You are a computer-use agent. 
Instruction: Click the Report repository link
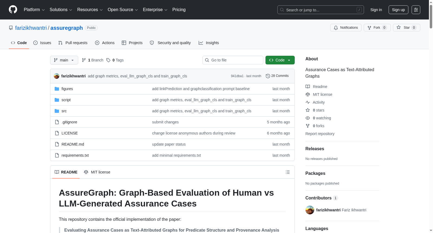point(320,134)
